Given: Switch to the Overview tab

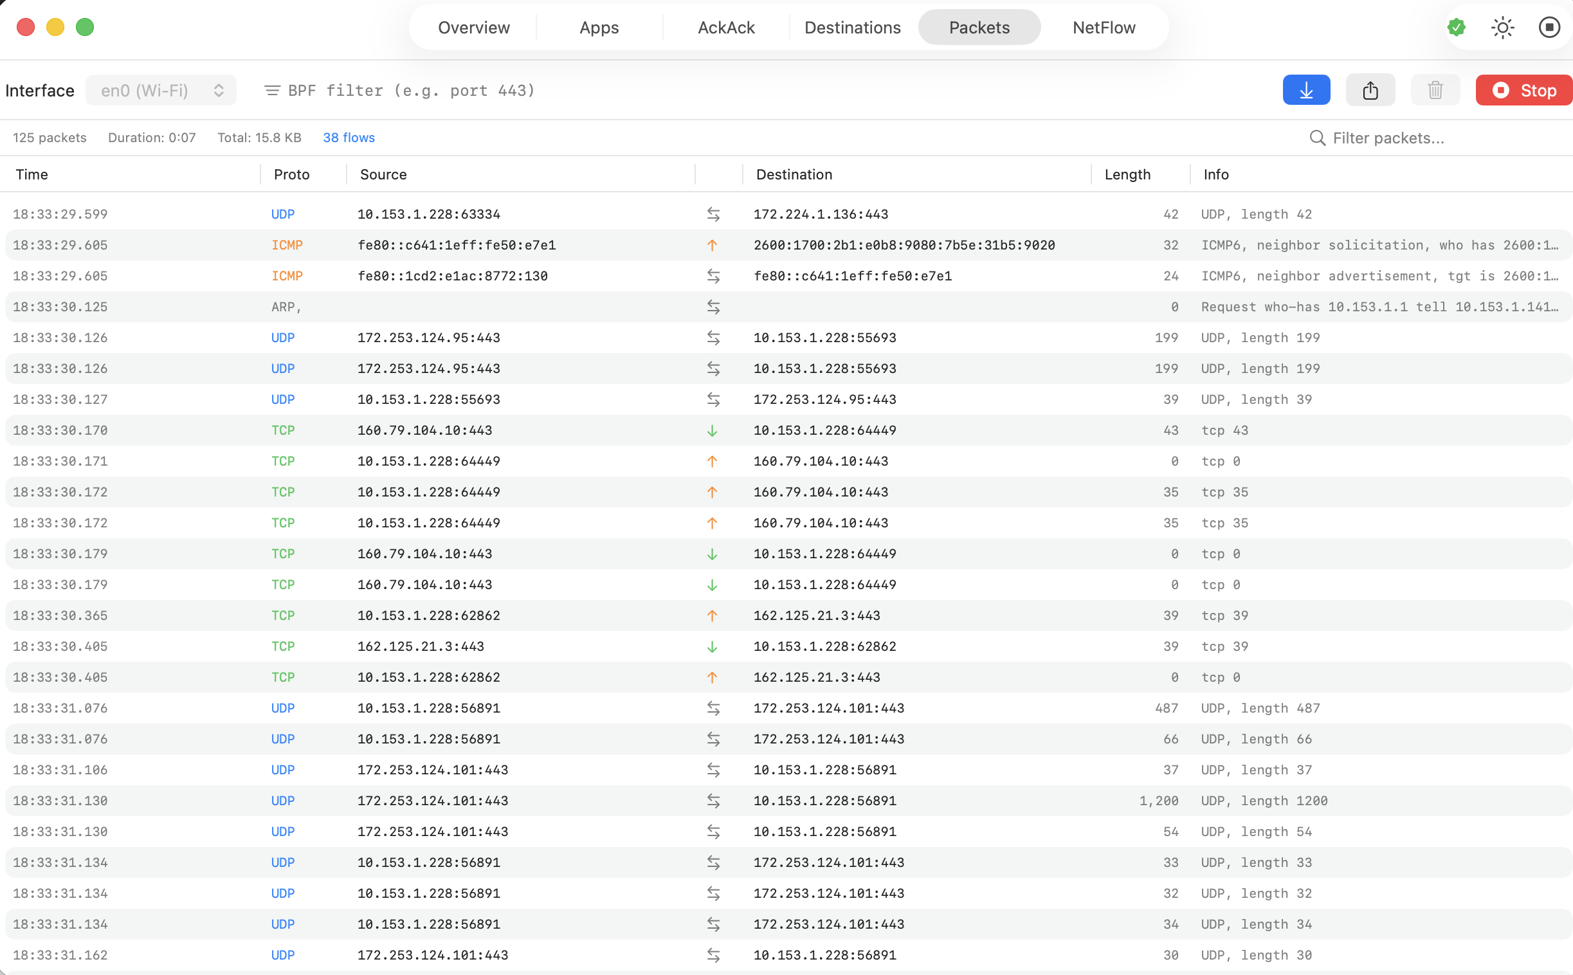Looking at the screenshot, I should click(x=474, y=28).
